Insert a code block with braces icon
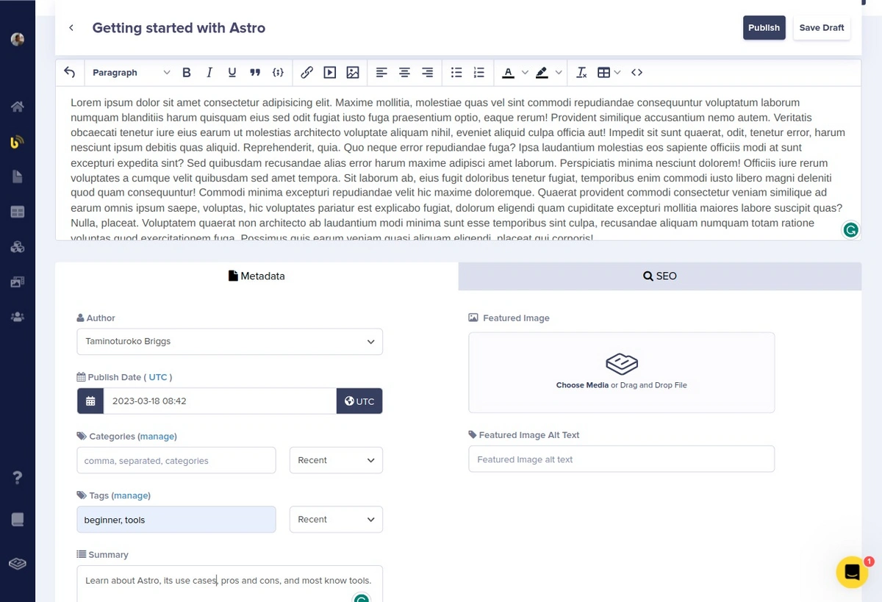The width and height of the screenshot is (882, 602). 278,72
